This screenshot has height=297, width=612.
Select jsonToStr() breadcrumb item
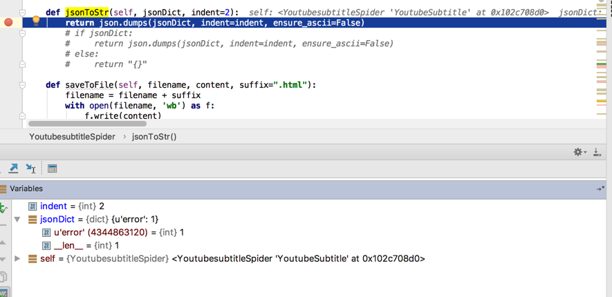click(x=154, y=137)
